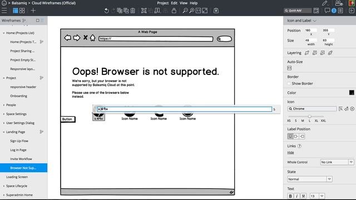Screen dimensions: 356x200
Task: Open the Icon and Label type dropdown
Action: (x=301, y=21)
